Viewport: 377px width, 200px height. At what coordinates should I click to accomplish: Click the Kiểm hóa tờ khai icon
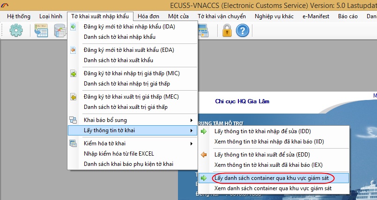tap(74, 143)
